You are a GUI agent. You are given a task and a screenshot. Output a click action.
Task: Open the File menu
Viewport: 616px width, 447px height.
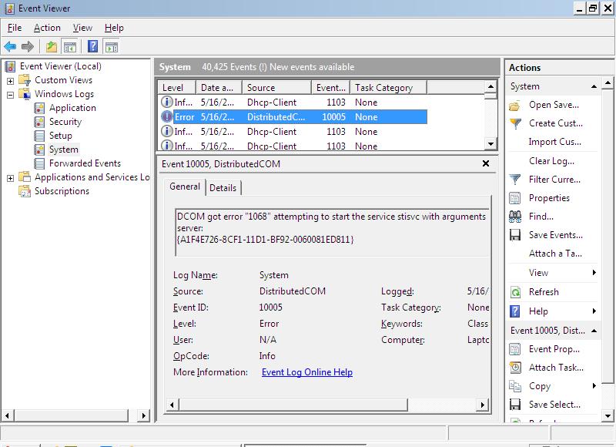pos(15,28)
